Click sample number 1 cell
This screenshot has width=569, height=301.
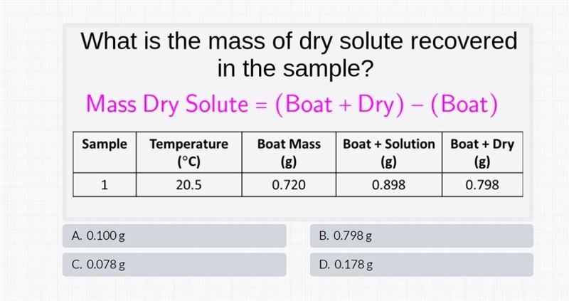(105, 185)
